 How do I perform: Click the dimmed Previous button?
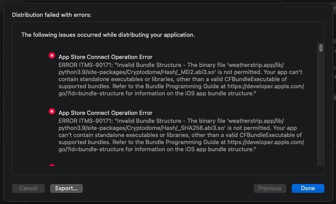click(x=270, y=188)
